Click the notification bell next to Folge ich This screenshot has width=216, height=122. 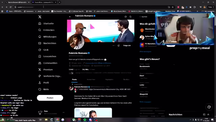point(118,45)
